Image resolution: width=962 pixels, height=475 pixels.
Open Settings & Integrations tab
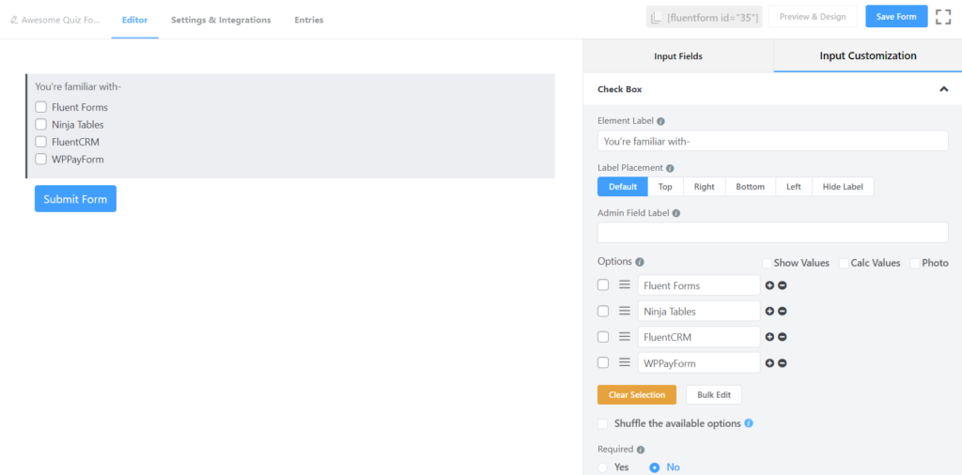221,20
